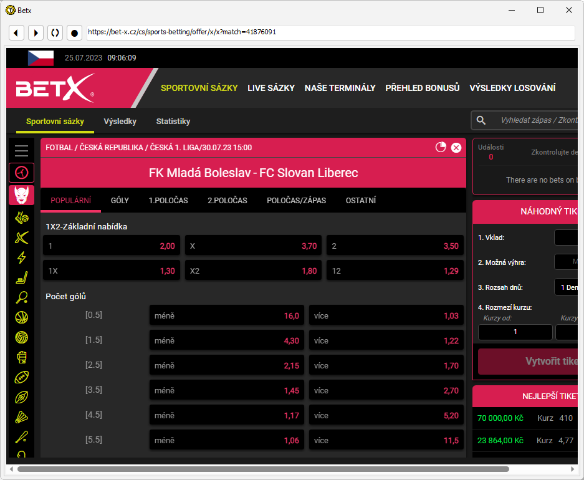Open the hamburger menu in the sports sidebar
Viewport: 584px width, 480px height.
coord(22,150)
